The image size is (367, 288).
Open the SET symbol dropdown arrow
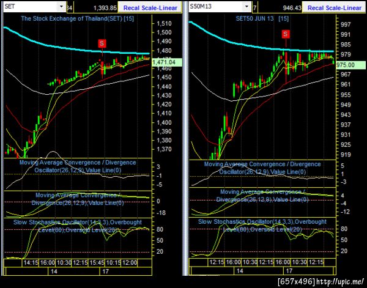[62, 7]
